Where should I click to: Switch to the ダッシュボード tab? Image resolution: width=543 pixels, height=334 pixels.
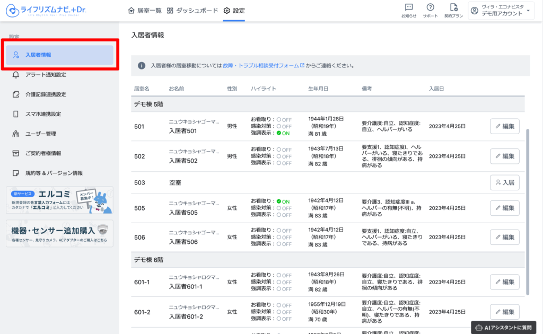[x=192, y=11]
